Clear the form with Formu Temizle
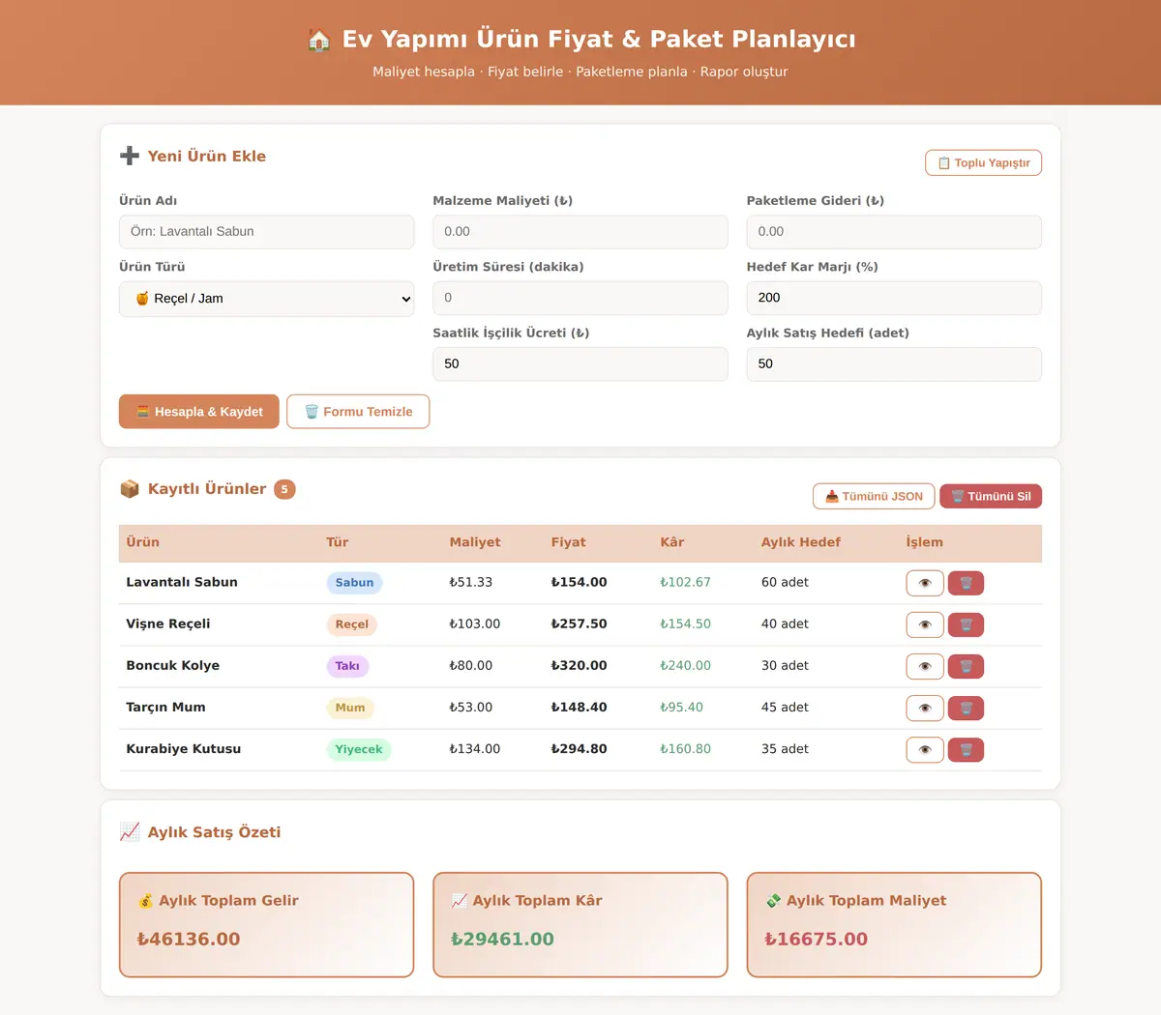 [x=358, y=412]
